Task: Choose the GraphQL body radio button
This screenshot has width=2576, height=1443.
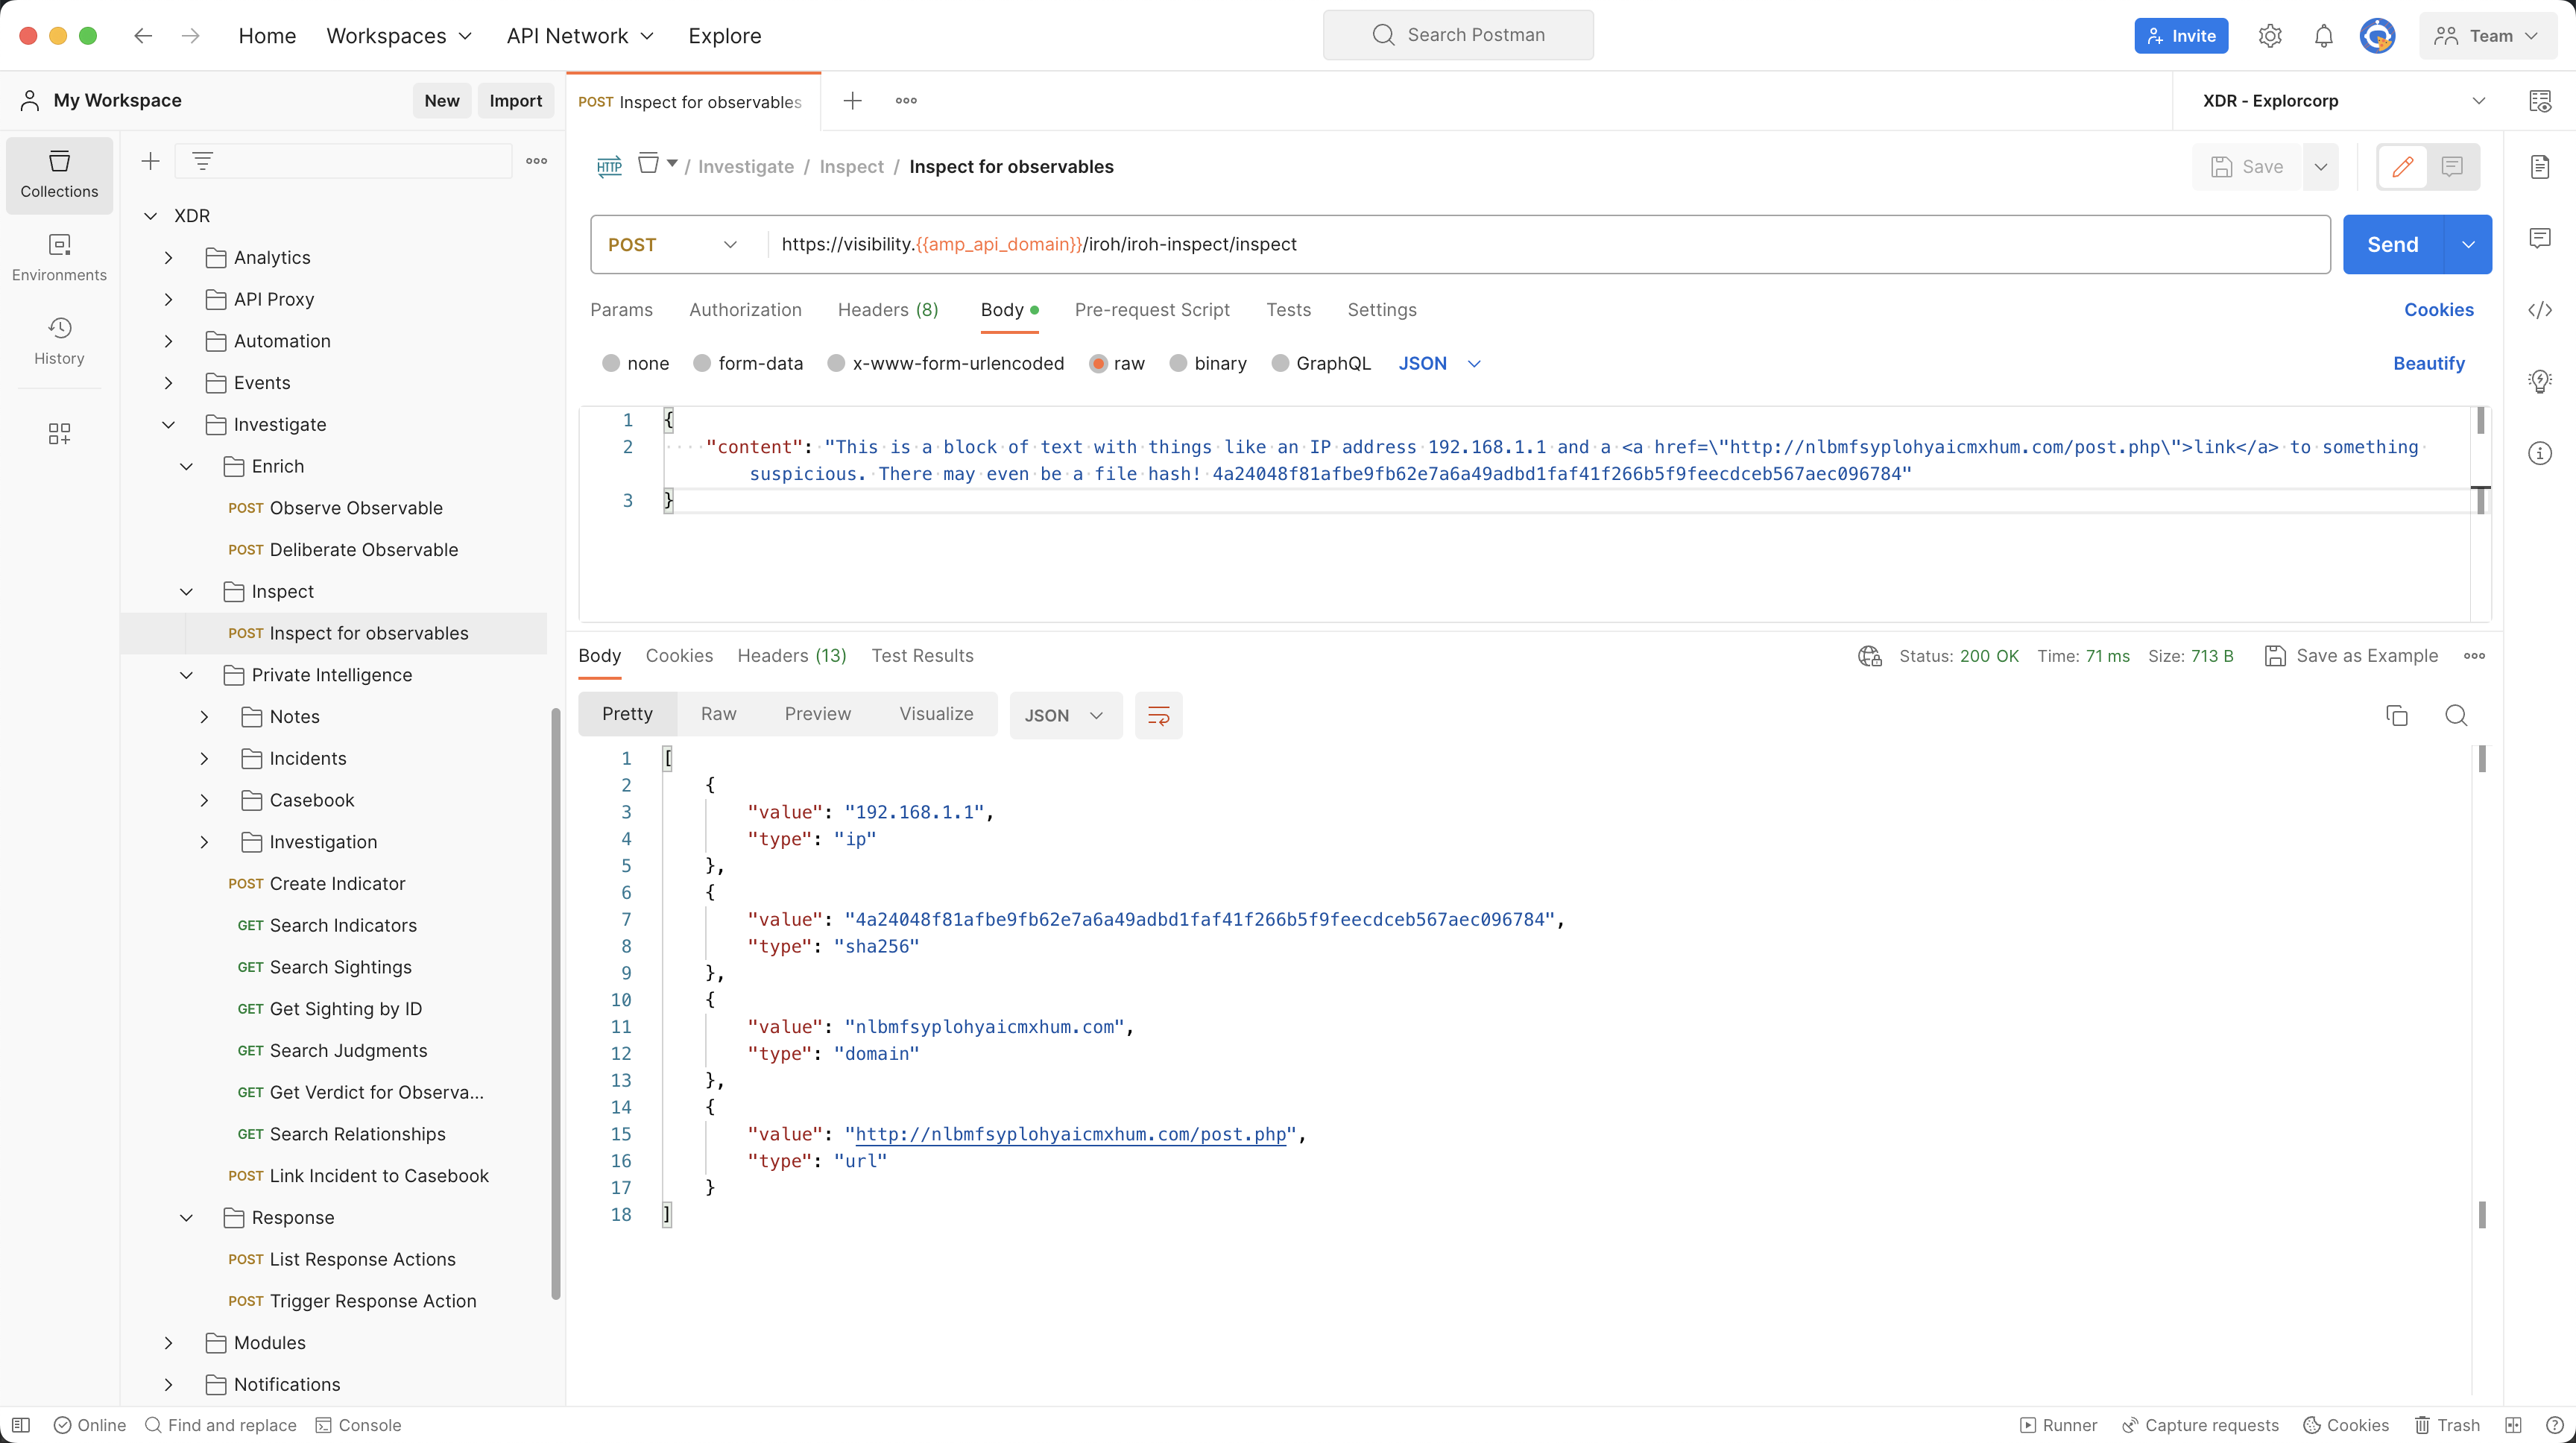Action: (1280, 363)
